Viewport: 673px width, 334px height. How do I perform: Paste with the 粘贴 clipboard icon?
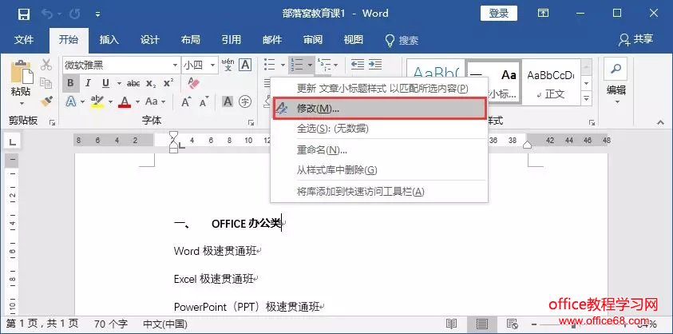pyautogui.click(x=22, y=71)
